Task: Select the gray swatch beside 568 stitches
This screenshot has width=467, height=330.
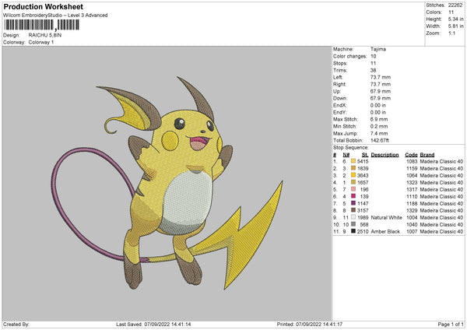Action: [353, 224]
